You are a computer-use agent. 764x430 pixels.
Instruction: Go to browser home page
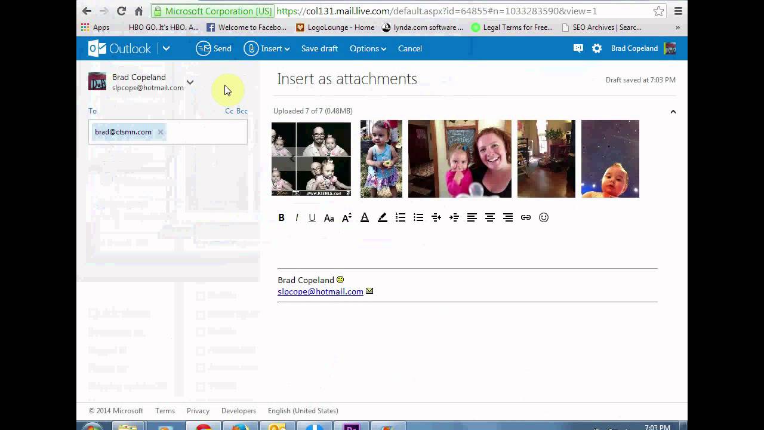pyautogui.click(x=138, y=11)
